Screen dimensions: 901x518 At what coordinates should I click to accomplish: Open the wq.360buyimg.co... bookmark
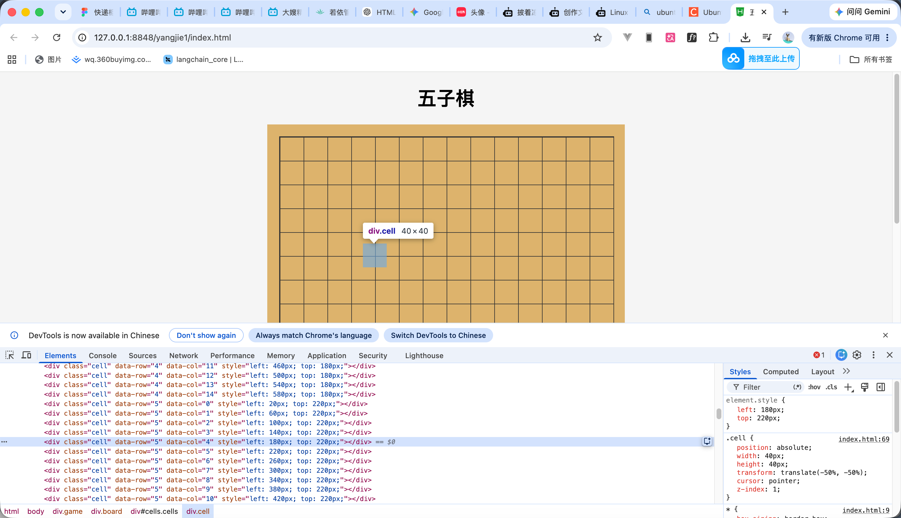point(111,60)
